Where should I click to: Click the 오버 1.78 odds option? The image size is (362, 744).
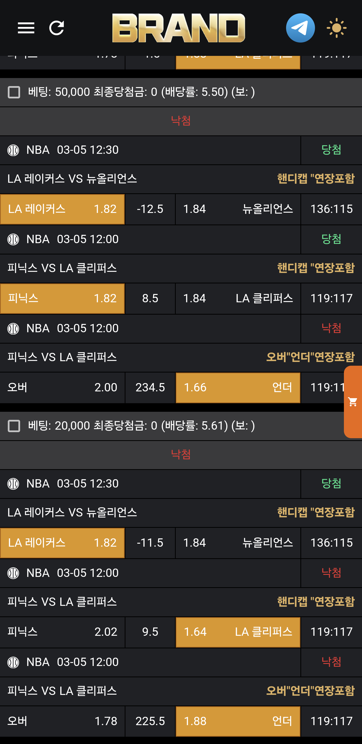click(x=62, y=721)
